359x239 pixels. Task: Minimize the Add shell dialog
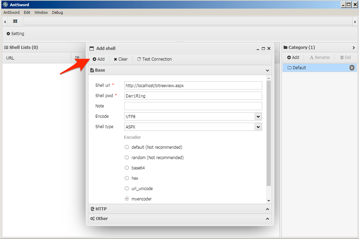(258, 49)
